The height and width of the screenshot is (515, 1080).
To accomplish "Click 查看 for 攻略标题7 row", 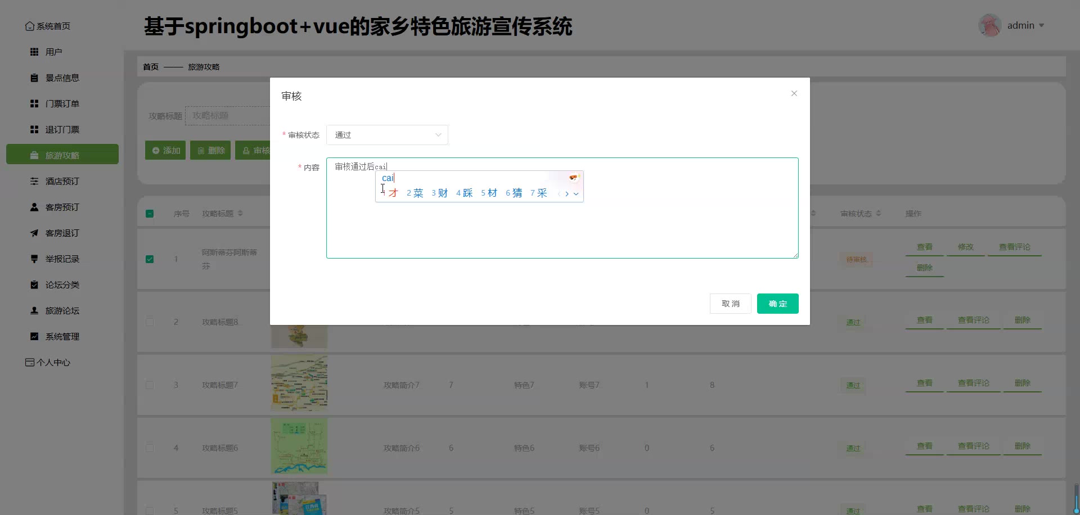I will coord(925,383).
